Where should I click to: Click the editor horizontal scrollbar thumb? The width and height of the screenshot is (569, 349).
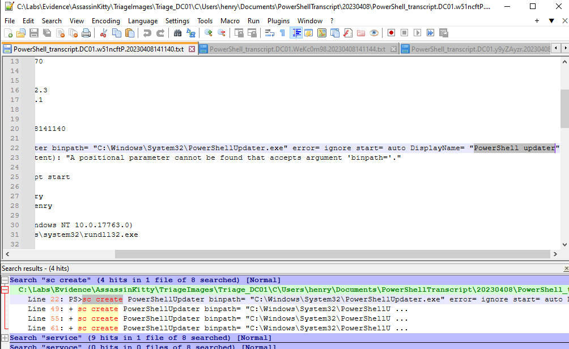(x=333, y=254)
